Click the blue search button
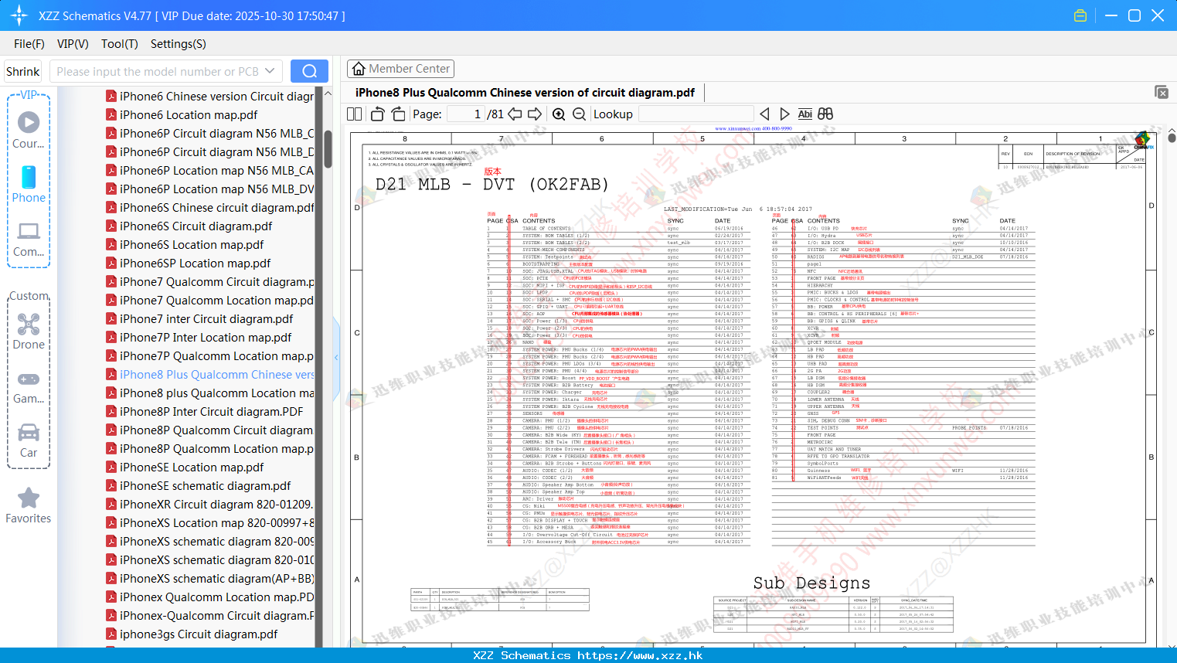The width and height of the screenshot is (1177, 663). point(309,71)
